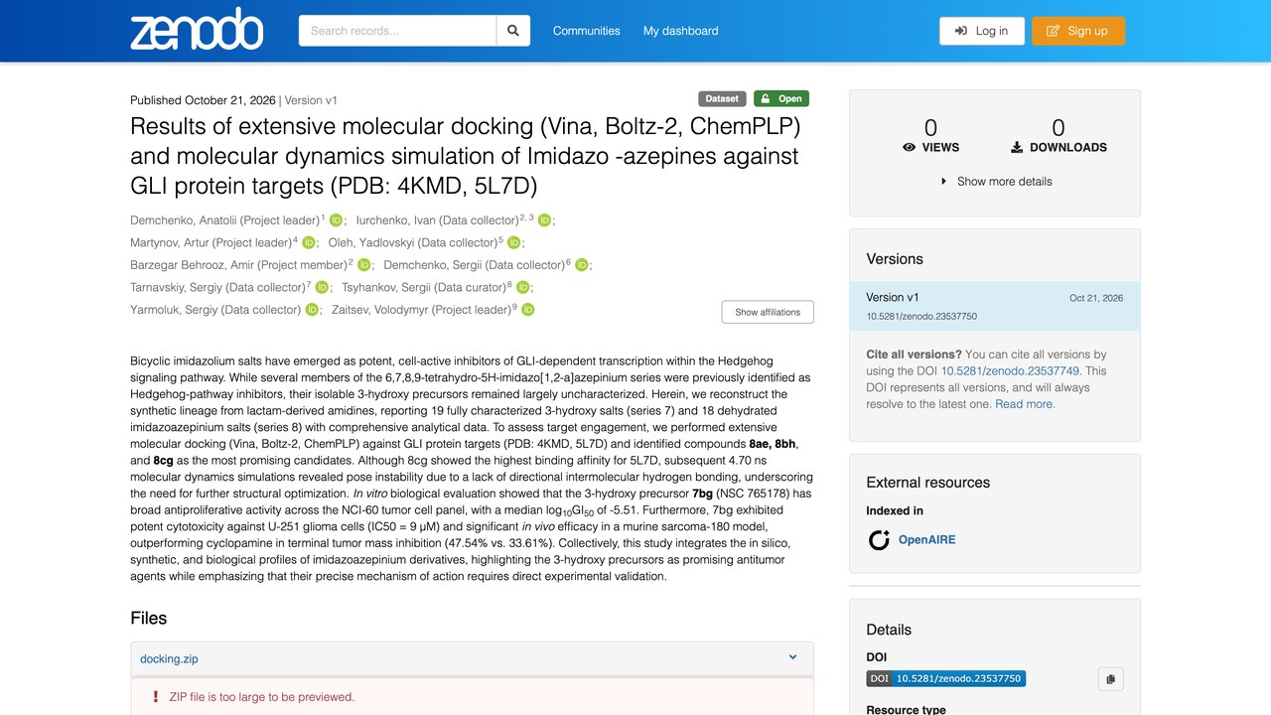Click the Read more link
Viewport: 1271px width, 715px height.
pyautogui.click(x=1025, y=404)
